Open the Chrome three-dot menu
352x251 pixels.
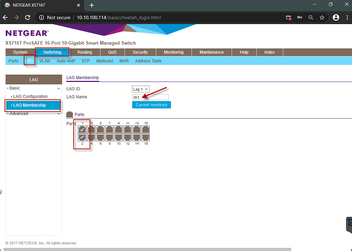click(x=347, y=17)
